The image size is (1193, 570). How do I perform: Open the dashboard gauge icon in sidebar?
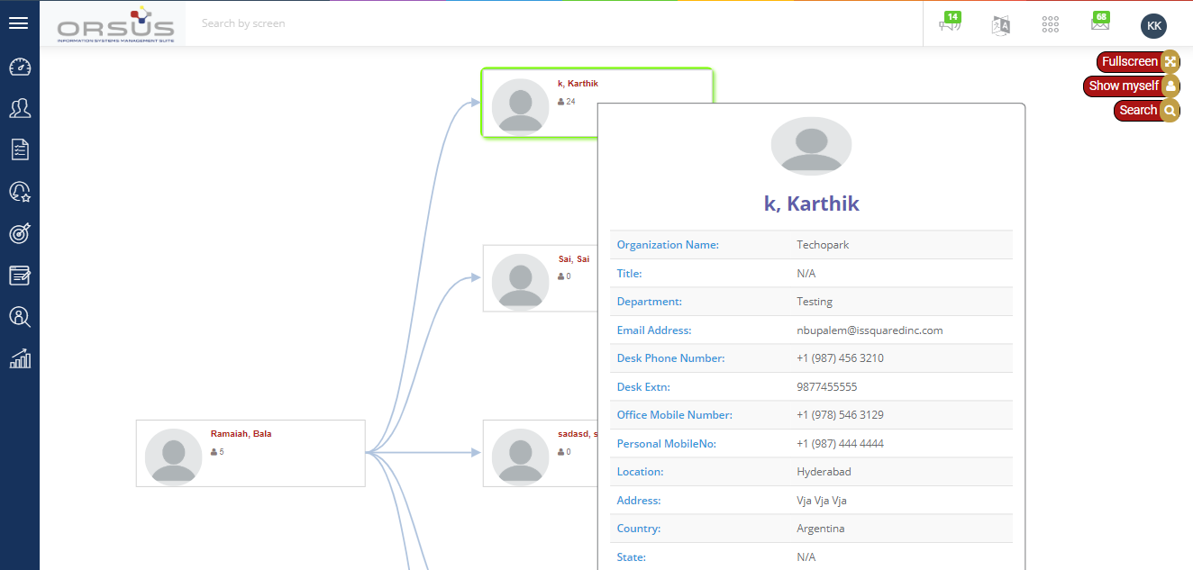[x=20, y=68]
